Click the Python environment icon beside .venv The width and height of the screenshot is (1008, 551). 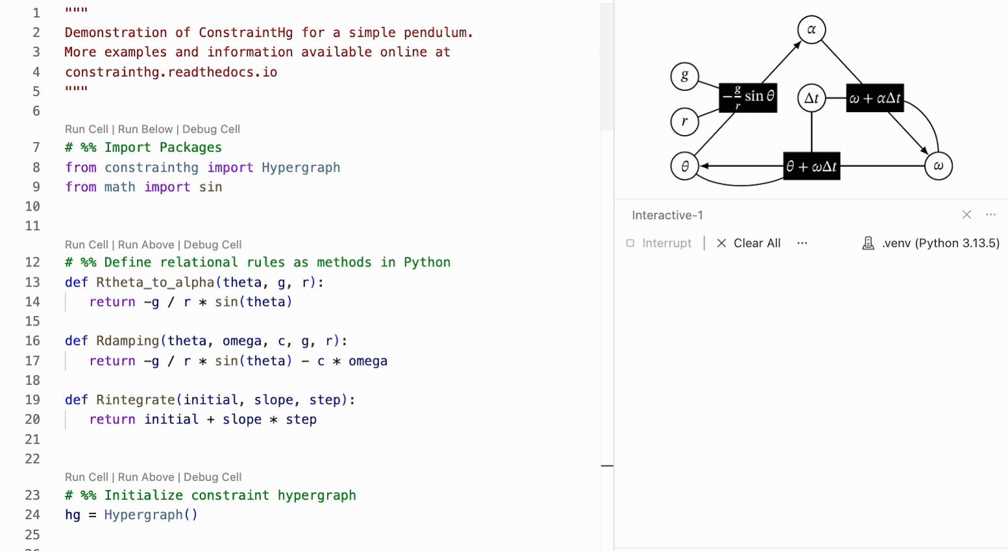point(868,242)
